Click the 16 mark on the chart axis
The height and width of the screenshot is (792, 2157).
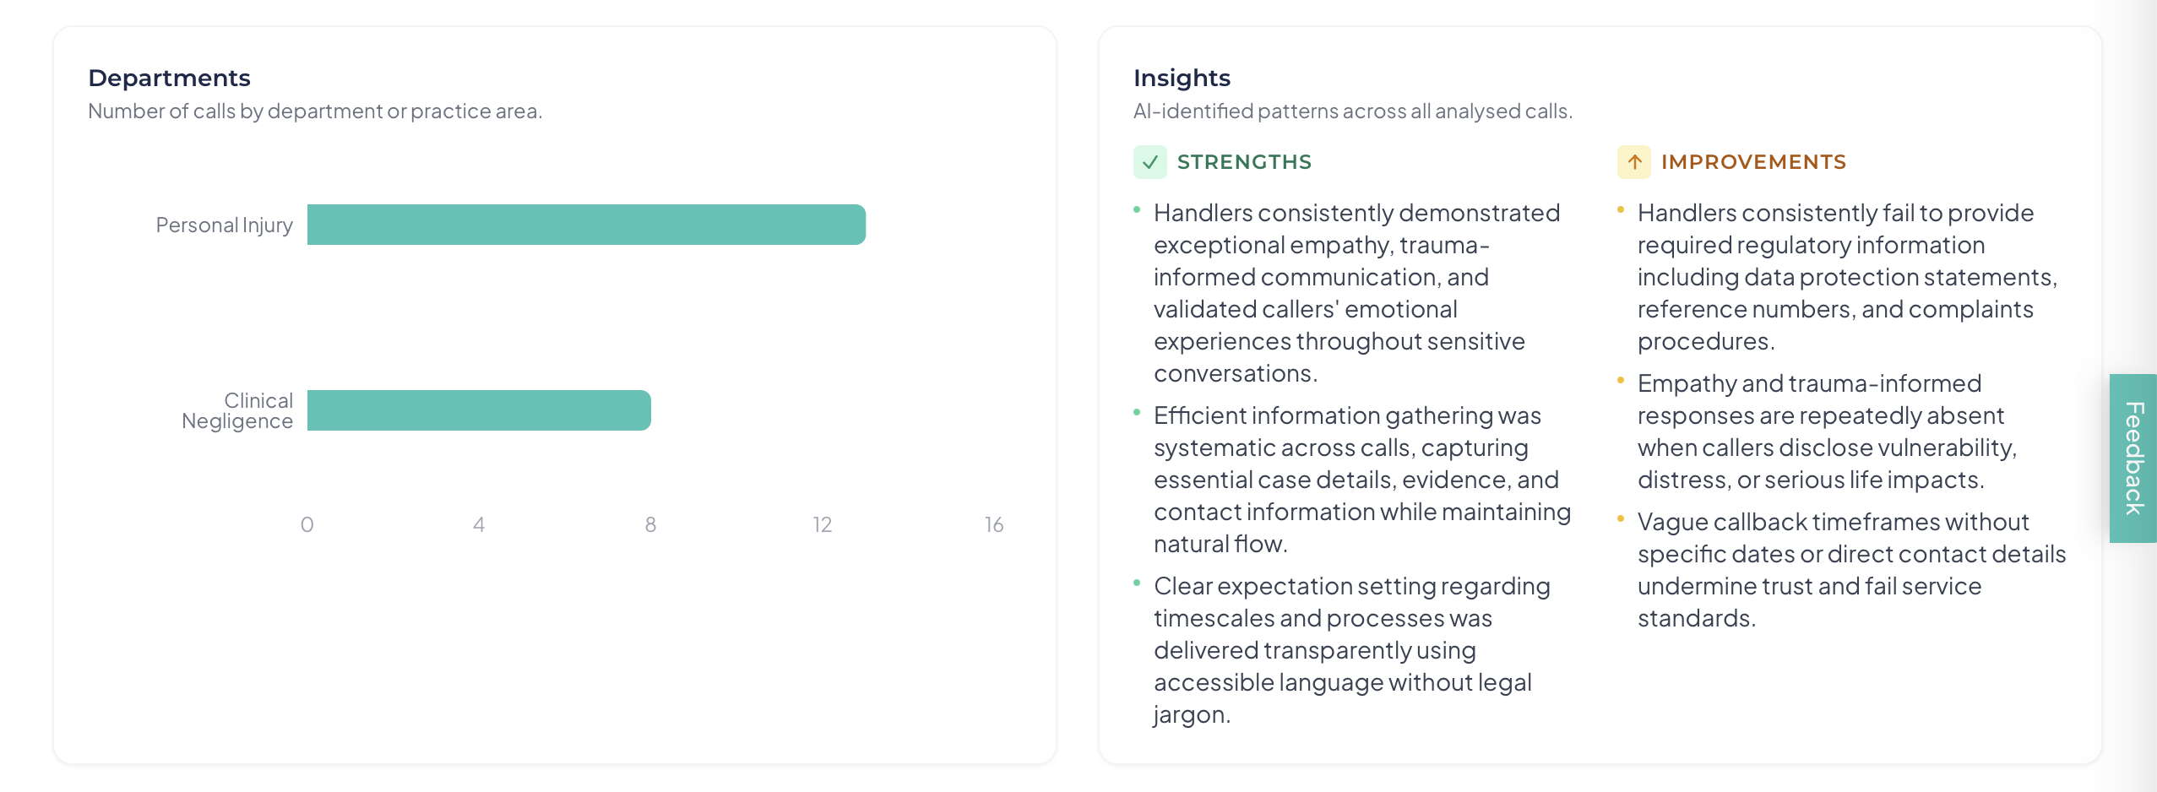point(993,523)
